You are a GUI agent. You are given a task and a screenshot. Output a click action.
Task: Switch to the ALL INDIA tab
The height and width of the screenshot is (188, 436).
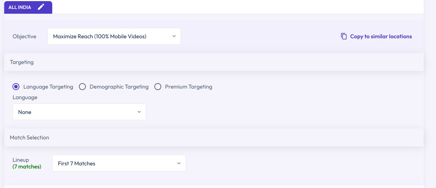point(20,7)
